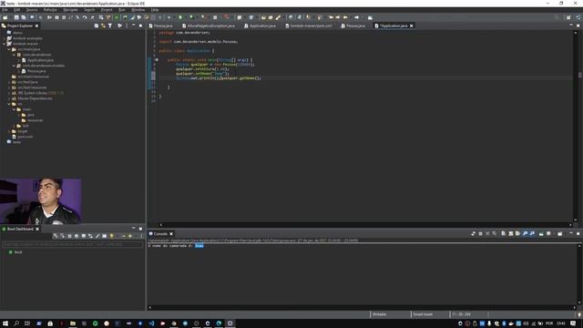Expand the lombok-examples project node
This screenshot has width=583, height=328.
pos(4,38)
